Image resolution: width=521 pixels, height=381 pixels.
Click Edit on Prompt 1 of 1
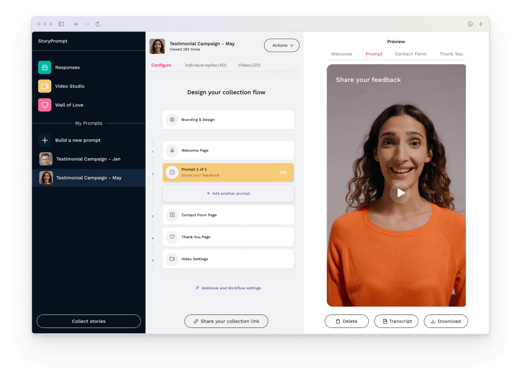click(x=283, y=173)
